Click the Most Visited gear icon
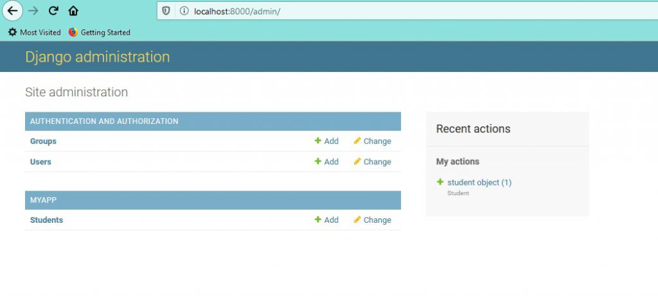The height and width of the screenshot is (296, 658). click(x=13, y=32)
